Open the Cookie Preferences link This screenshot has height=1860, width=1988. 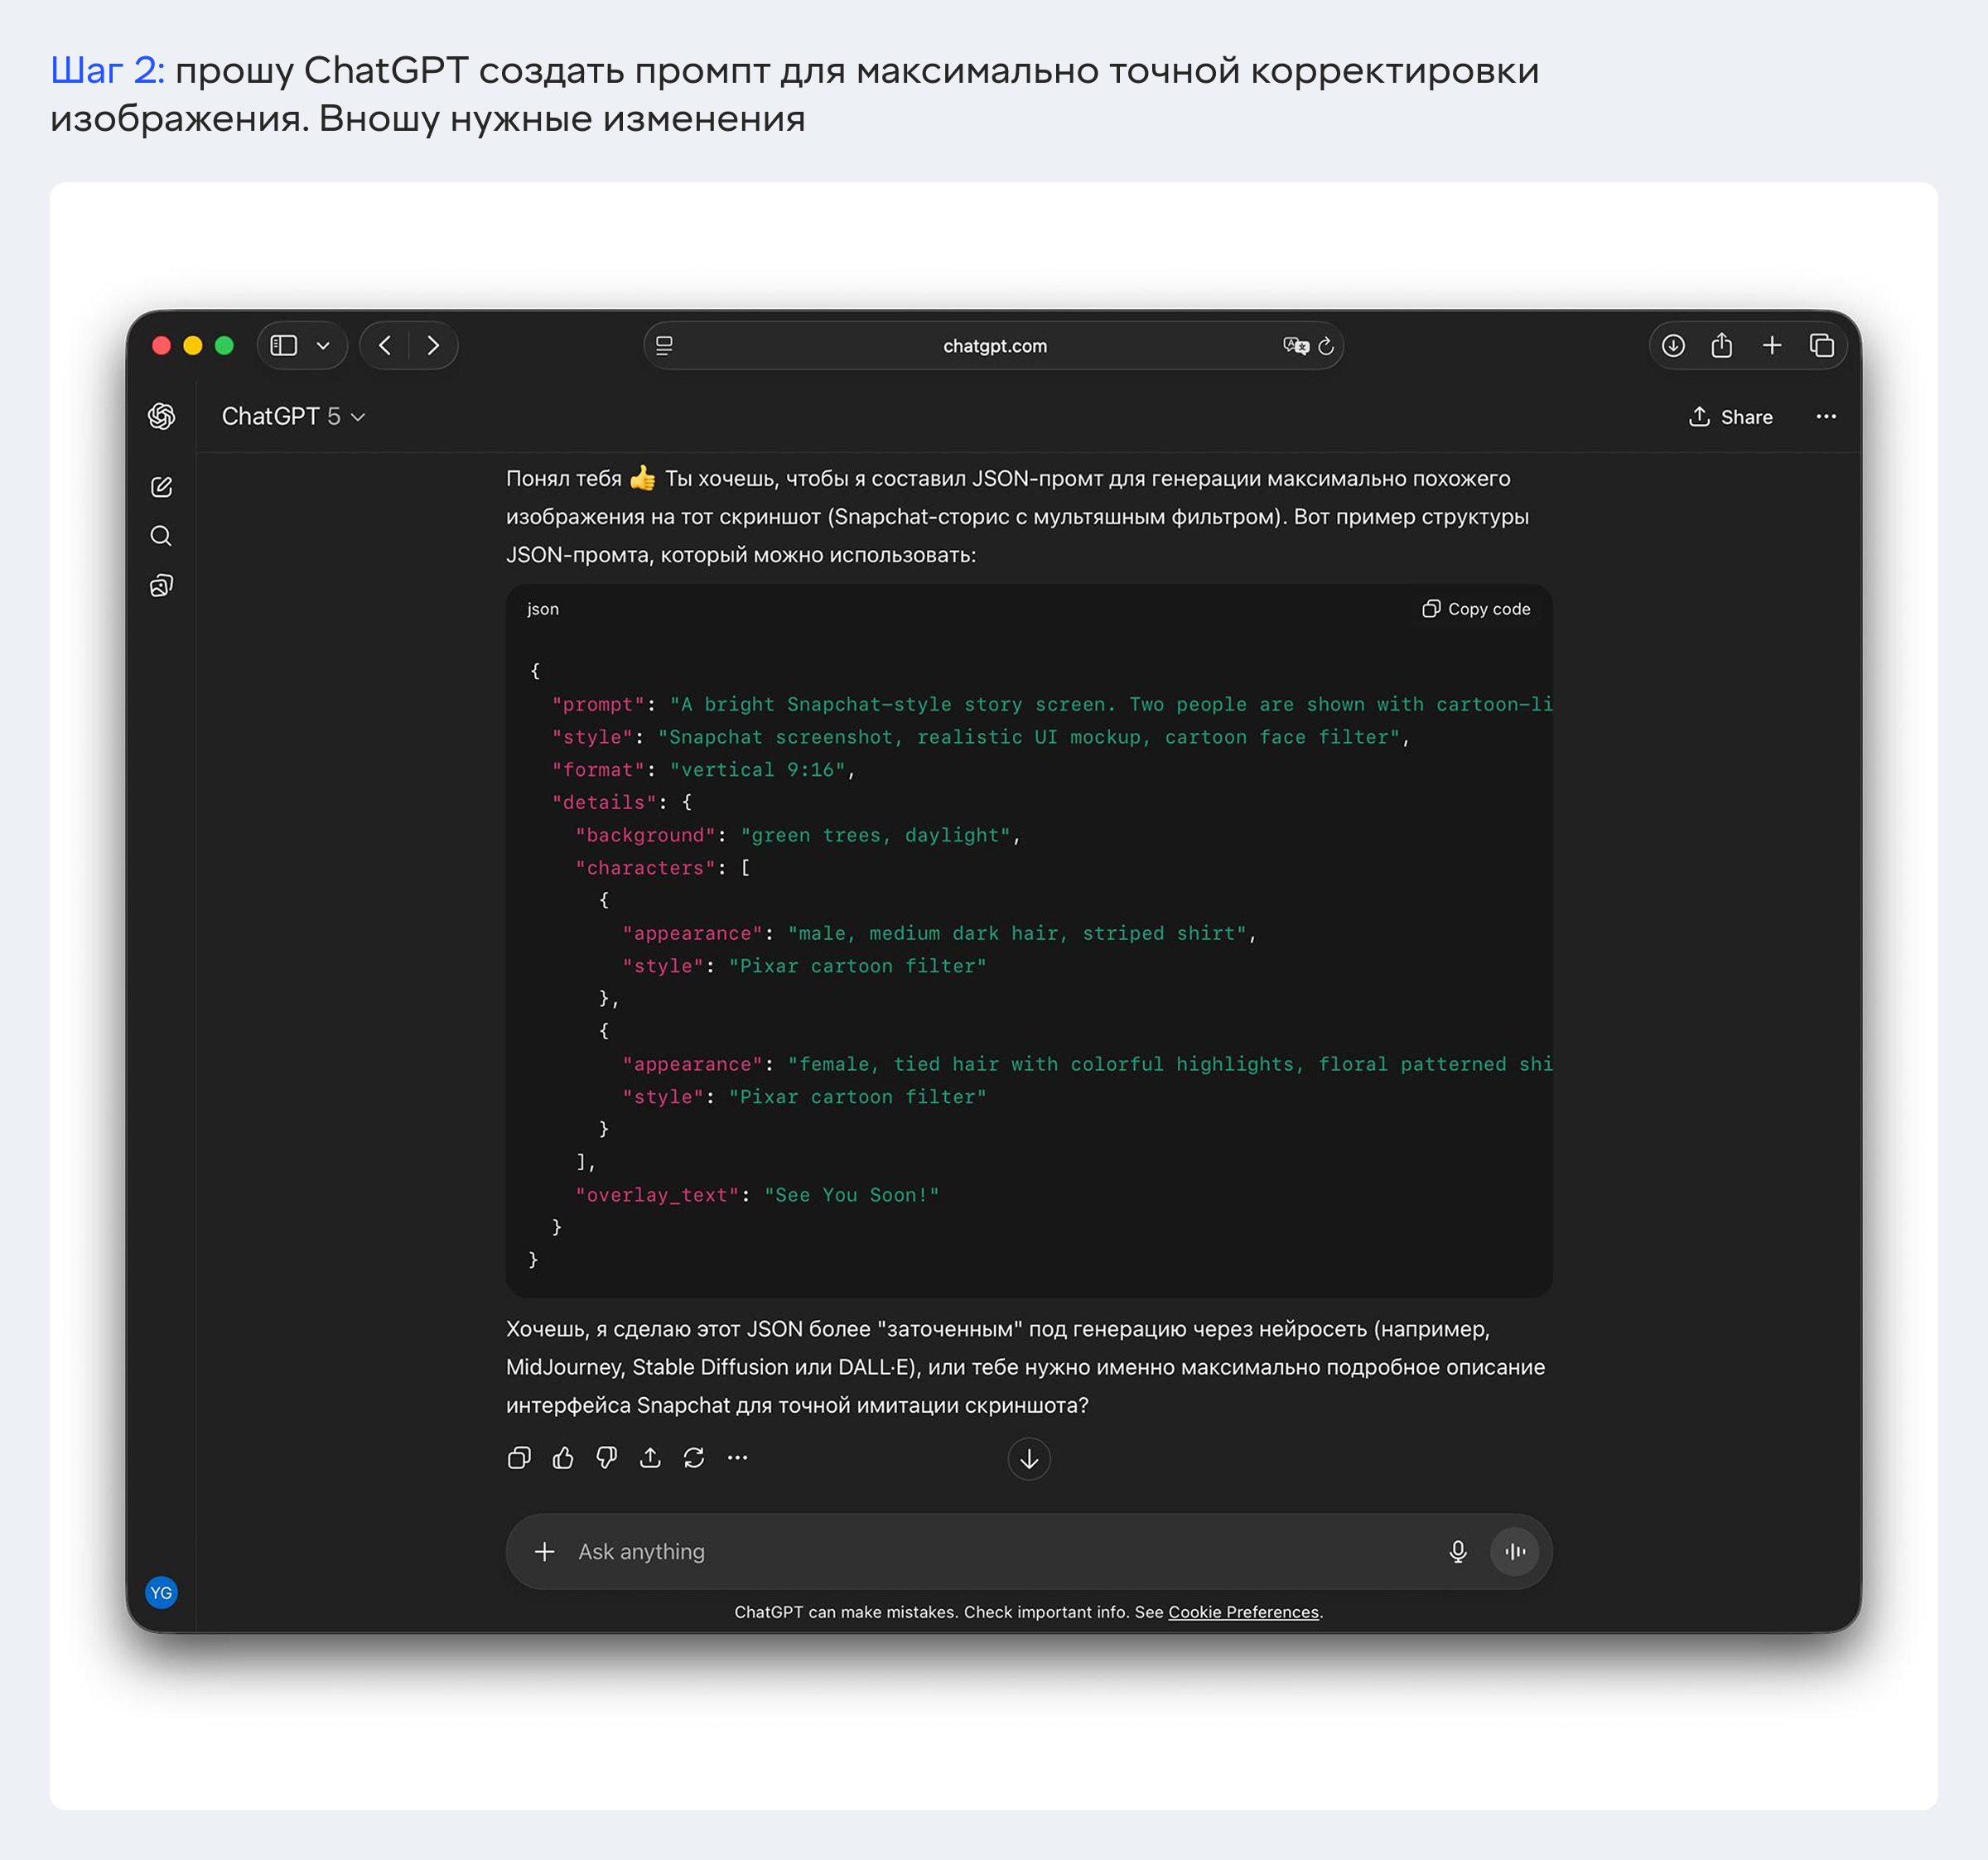1243,1612
